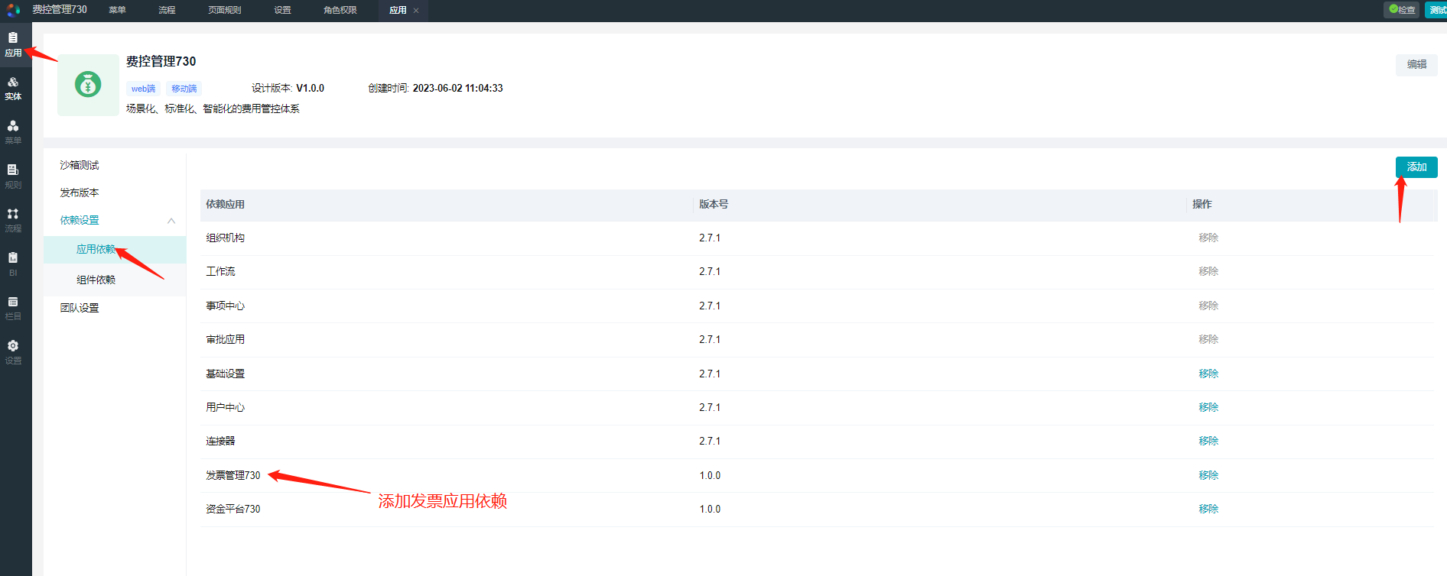The width and height of the screenshot is (1447, 576).
Task: Remove the 连接器 dependency
Action: coord(1208,441)
